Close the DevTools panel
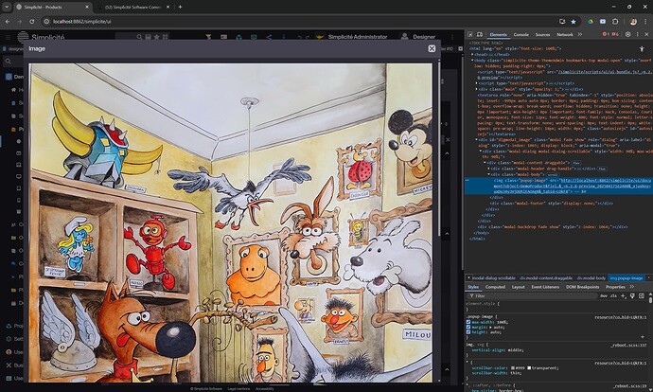653x392 pixels. [646, 35]
